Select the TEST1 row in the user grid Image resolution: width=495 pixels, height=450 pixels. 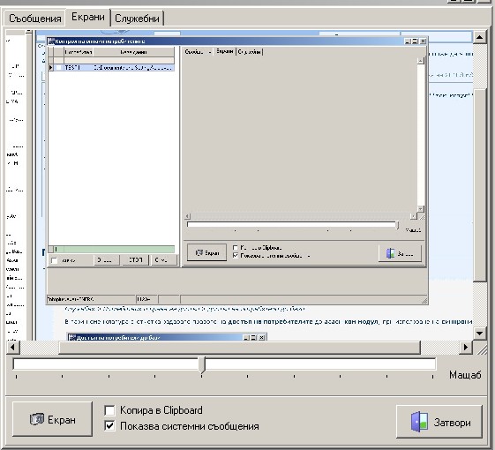111,68
